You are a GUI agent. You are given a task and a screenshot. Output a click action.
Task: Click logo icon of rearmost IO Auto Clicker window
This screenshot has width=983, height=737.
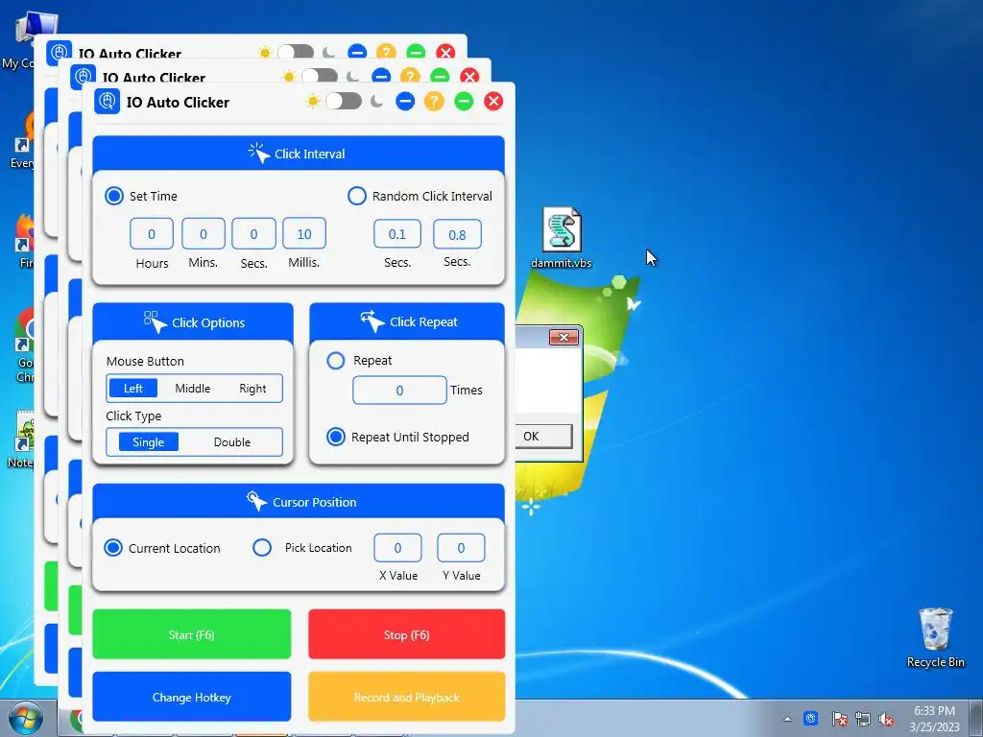coord(59,52)
